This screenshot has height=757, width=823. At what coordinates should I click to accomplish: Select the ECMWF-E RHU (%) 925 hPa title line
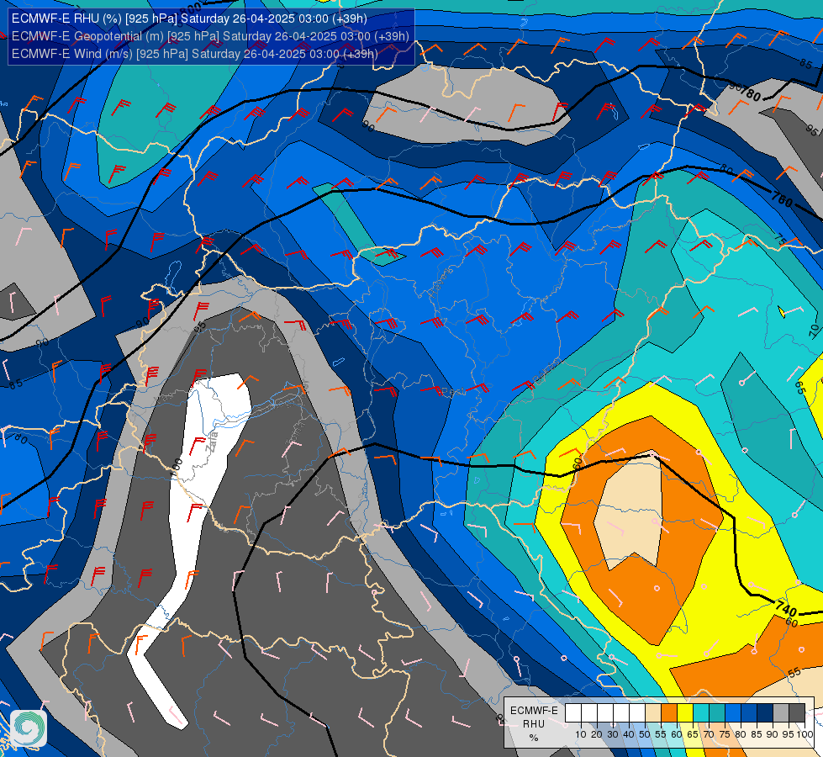coord(189,19)
